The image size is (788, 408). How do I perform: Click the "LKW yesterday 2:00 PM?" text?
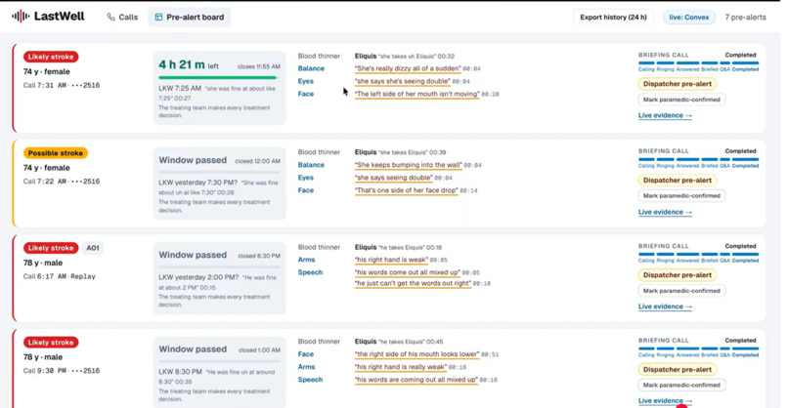198,277
